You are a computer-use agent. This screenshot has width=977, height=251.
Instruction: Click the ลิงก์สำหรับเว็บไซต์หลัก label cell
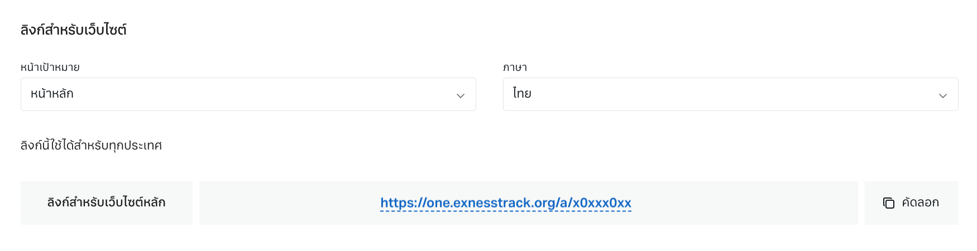click(x=107, y=203)
